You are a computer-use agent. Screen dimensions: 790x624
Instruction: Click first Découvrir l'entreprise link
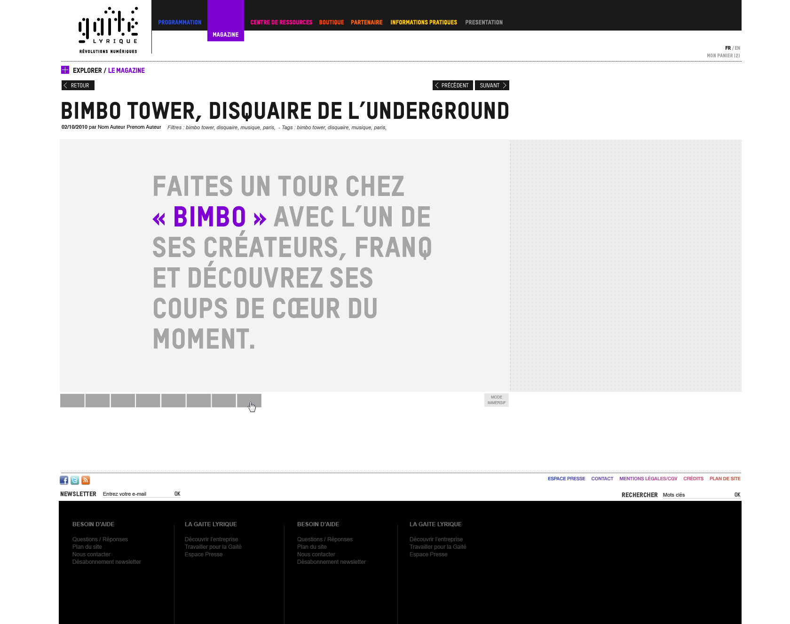[x=212, y=539]
